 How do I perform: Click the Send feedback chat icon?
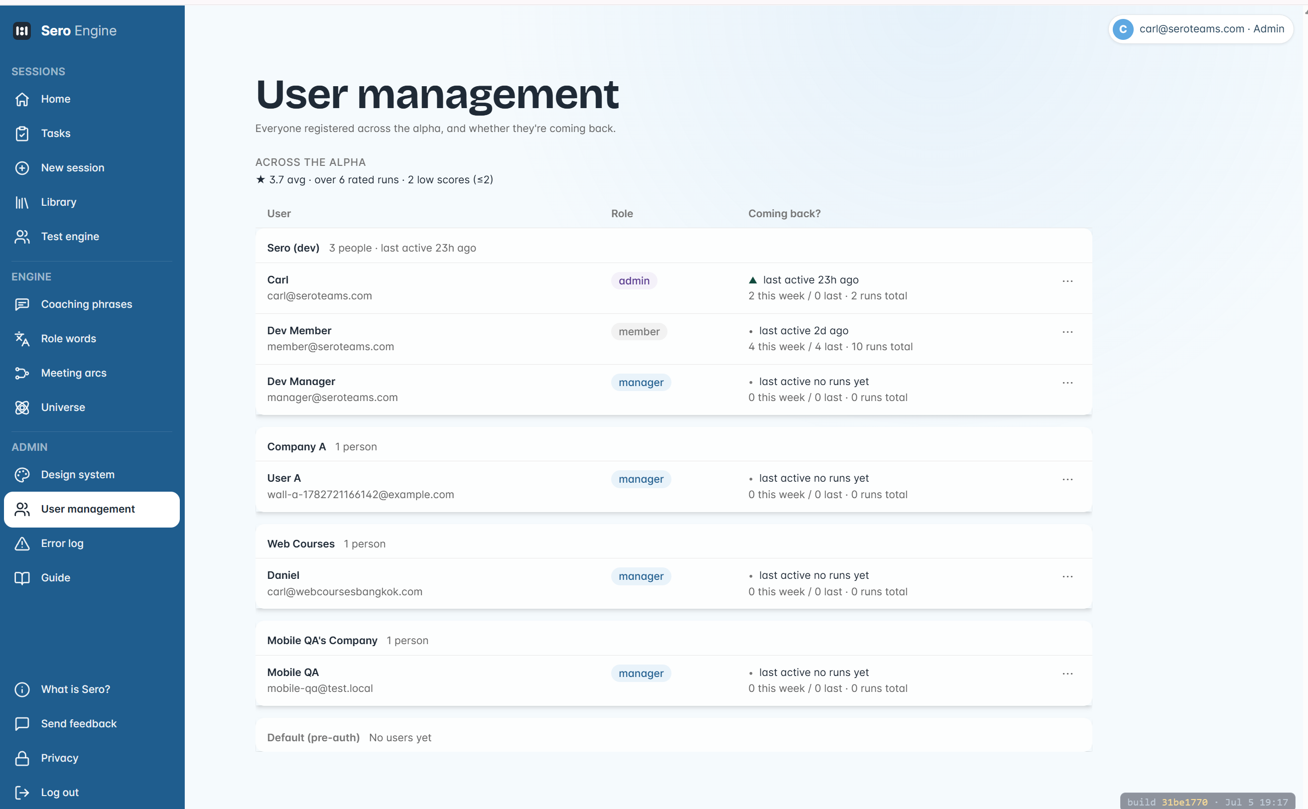click(22, 724)
